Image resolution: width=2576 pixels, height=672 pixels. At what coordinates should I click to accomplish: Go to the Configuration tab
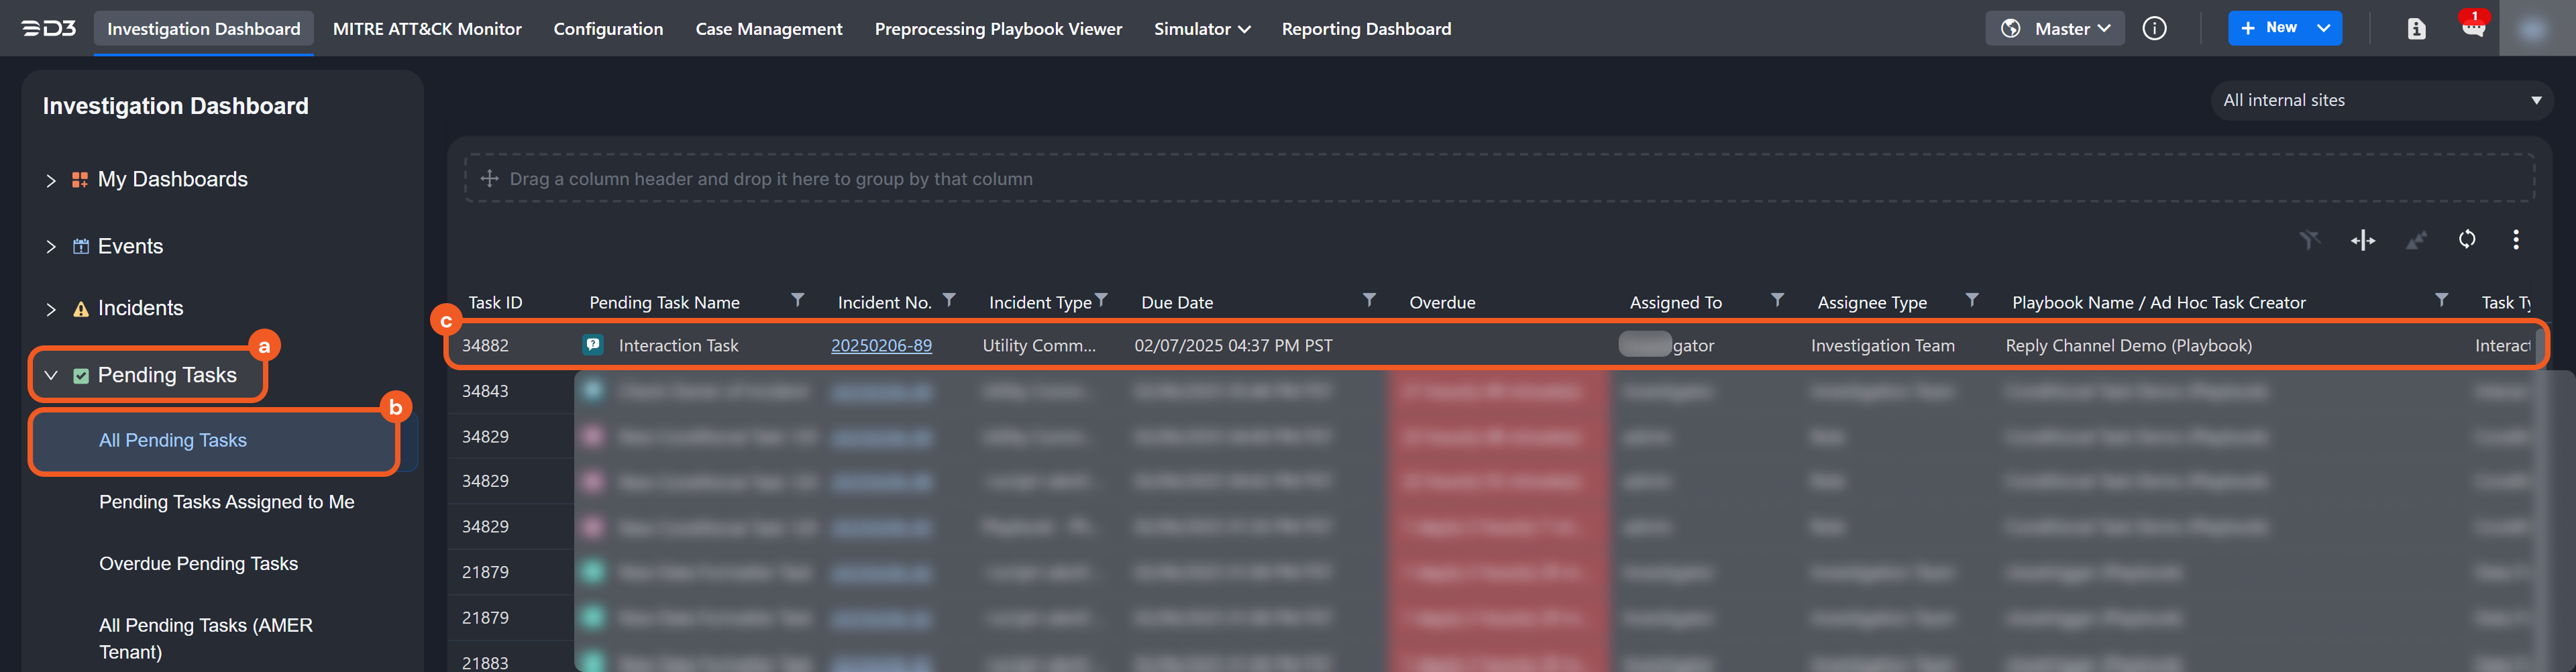pyautogui.click(x=608, y=29)
